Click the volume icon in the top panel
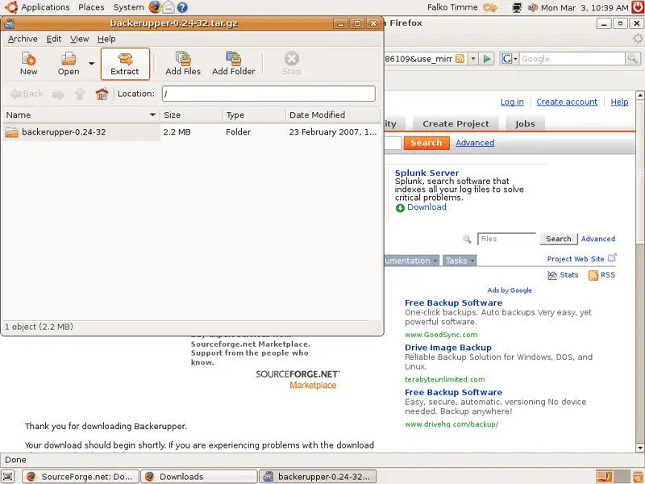 click(533, 7)
